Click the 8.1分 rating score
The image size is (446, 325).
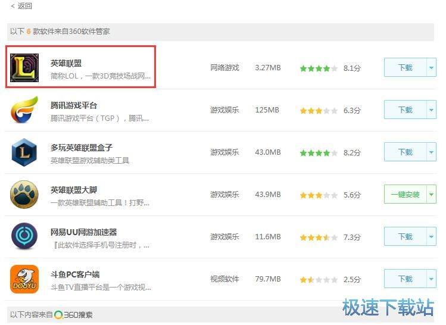(x=352, y=68)
